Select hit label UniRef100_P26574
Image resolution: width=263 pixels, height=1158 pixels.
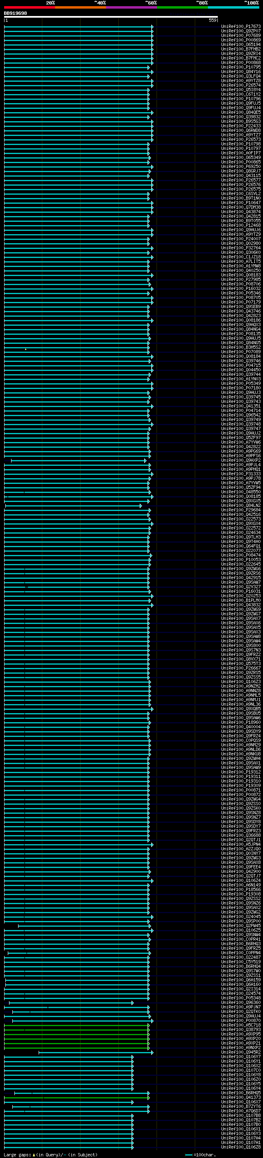[241, 85]
